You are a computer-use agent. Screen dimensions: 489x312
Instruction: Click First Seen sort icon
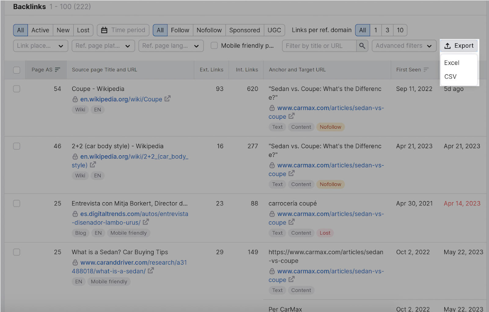coord(426,70)
